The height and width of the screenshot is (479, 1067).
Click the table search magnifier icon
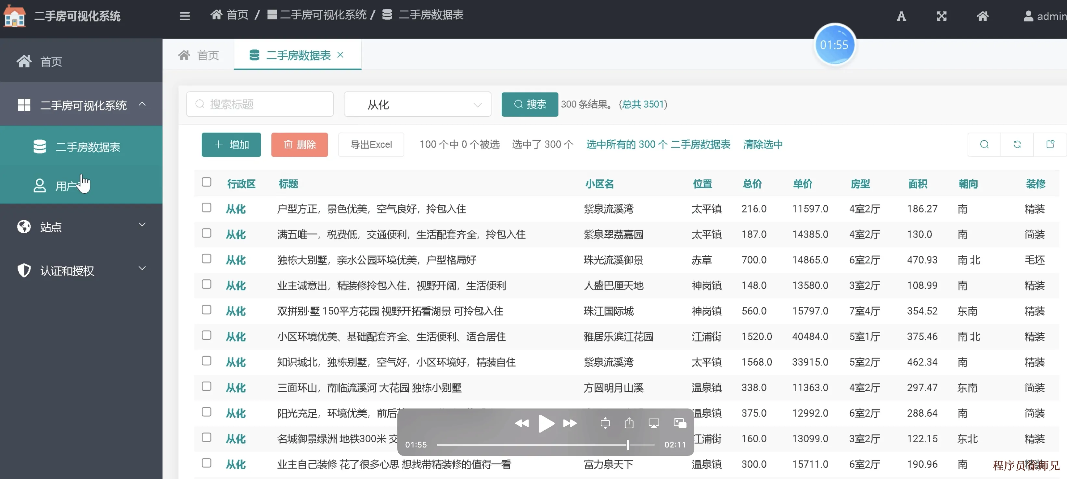[x=984, y=144]
